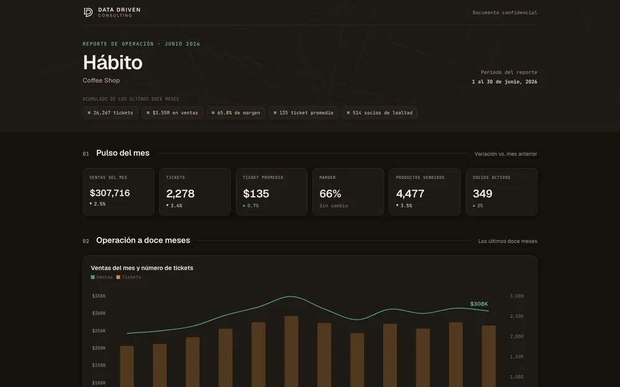Viewport: 620px width, 387px height.
Task: Click the last tickets bar below $308K
Action: [x=489, y=356]
